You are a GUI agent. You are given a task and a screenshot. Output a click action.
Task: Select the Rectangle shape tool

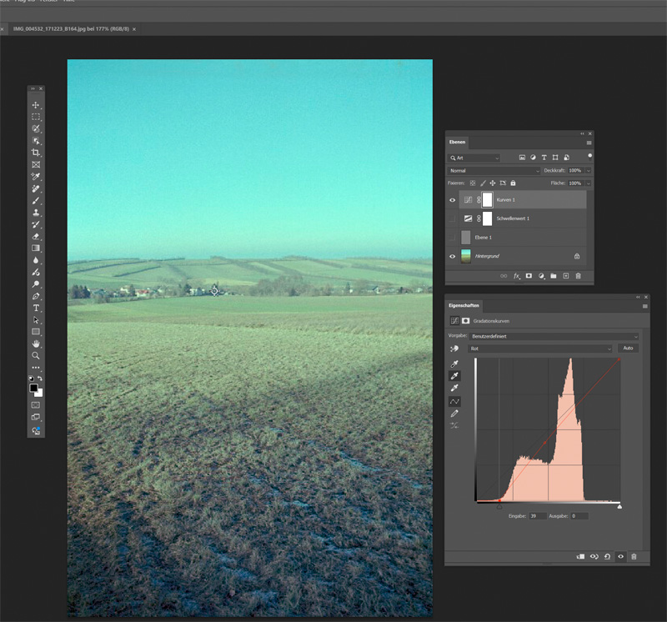36,332
